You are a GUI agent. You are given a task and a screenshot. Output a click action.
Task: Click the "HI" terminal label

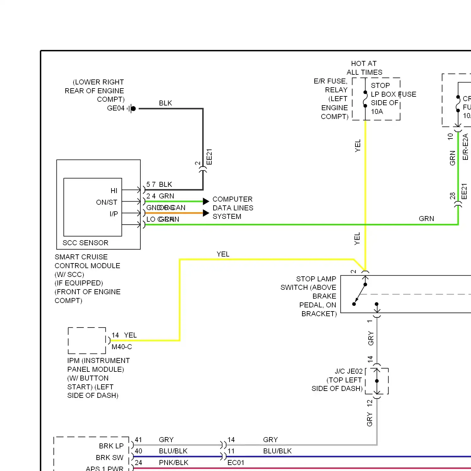[114, 191]
